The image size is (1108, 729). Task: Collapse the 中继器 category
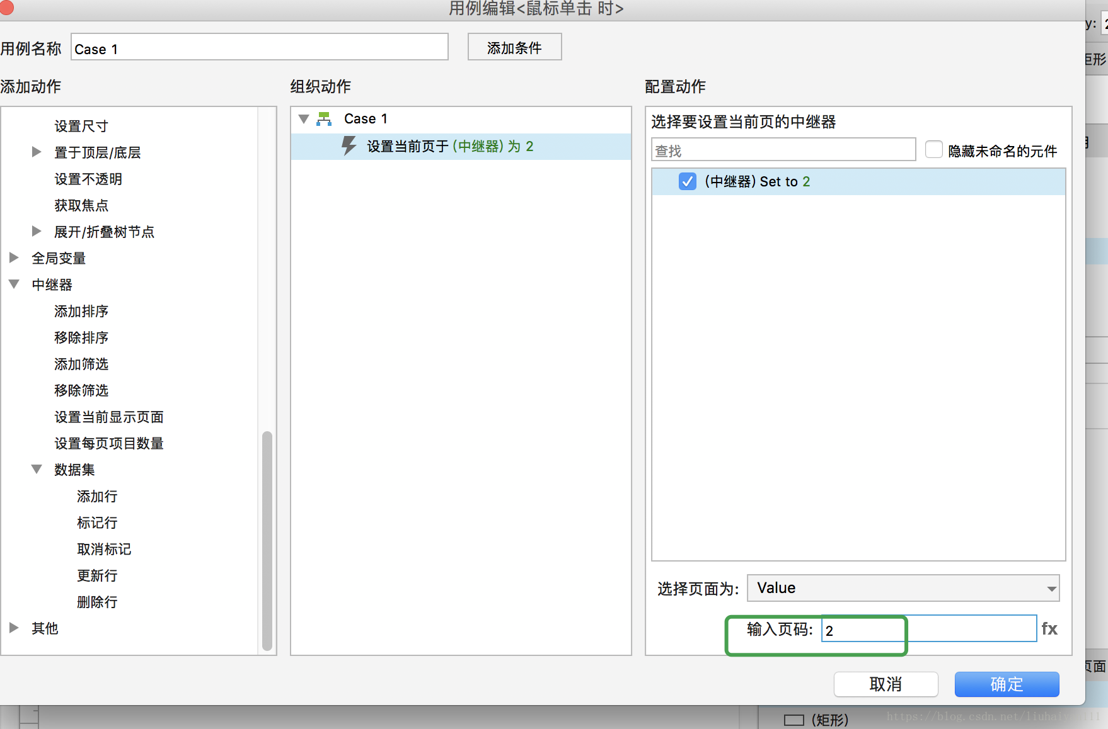pyautogui.click(x=14, y=284)
